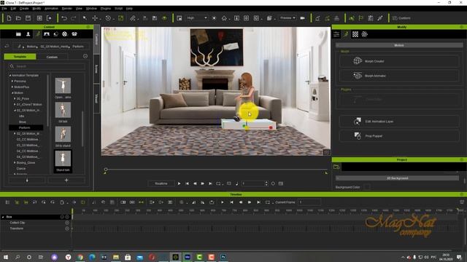
Task: Expand the 00_Pose tree folder
Action: [x=15, y=99]
